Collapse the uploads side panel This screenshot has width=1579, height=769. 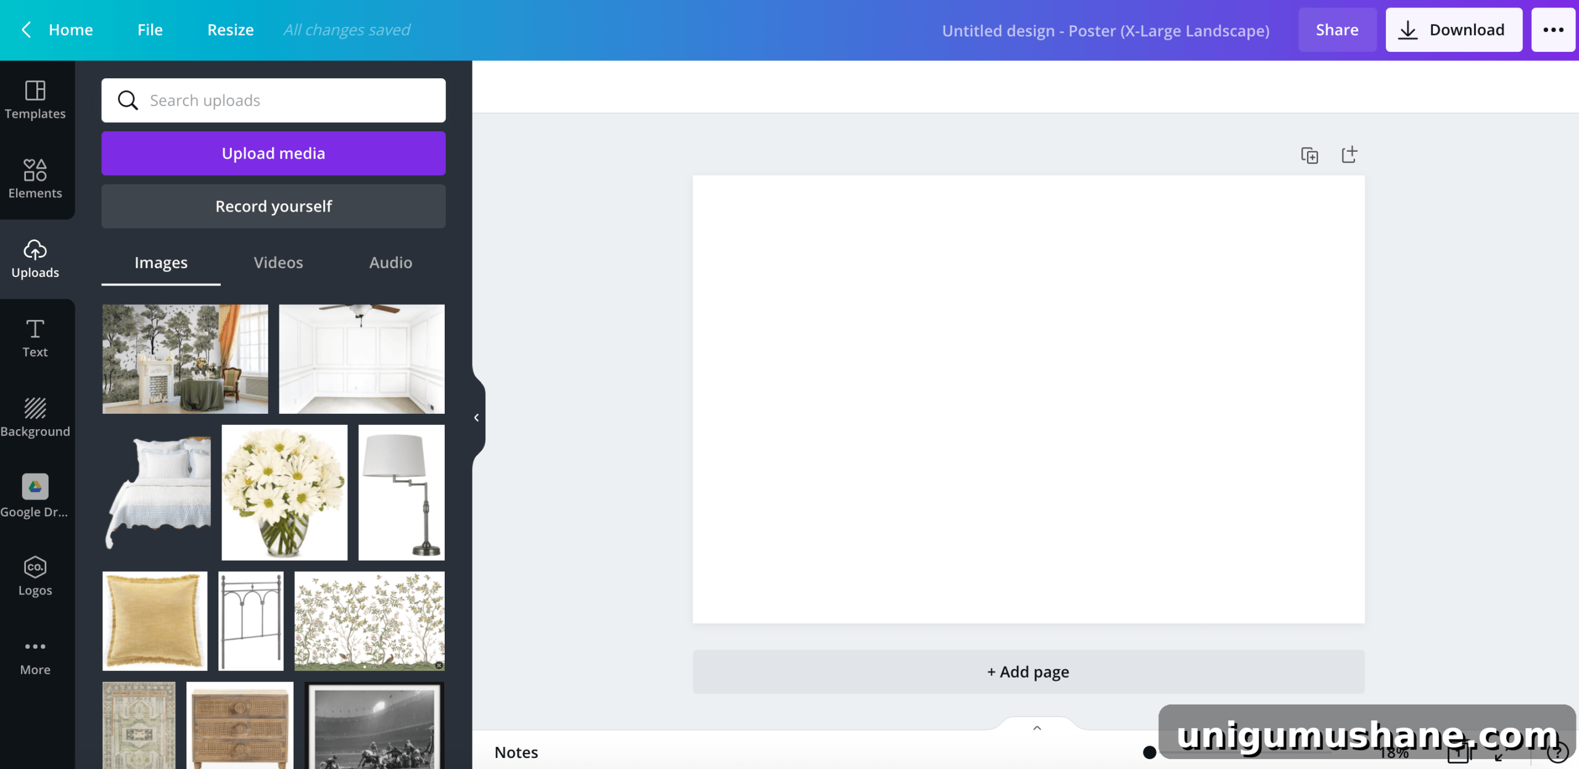click(x=477, y=417)
